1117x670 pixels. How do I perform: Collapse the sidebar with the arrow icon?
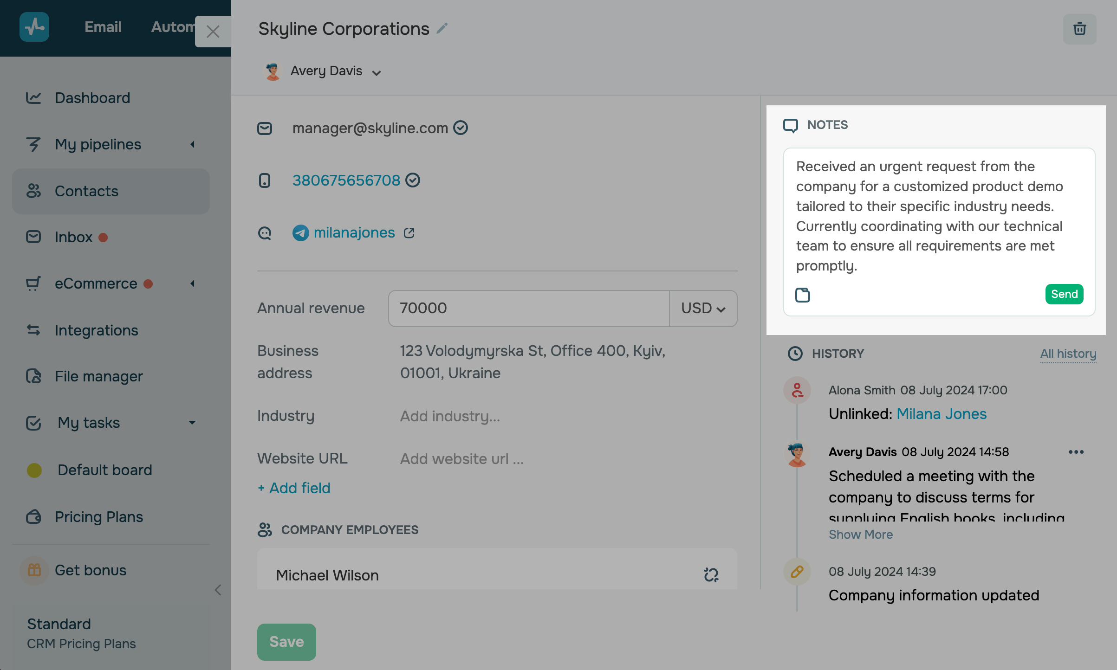tap(218, 590)
